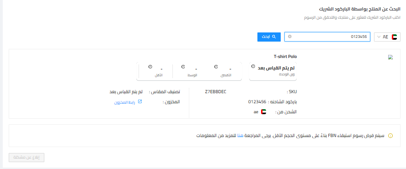Screen dimensions: 406x169
Task: Click the broken product image thumbnail
Action: 390,58
